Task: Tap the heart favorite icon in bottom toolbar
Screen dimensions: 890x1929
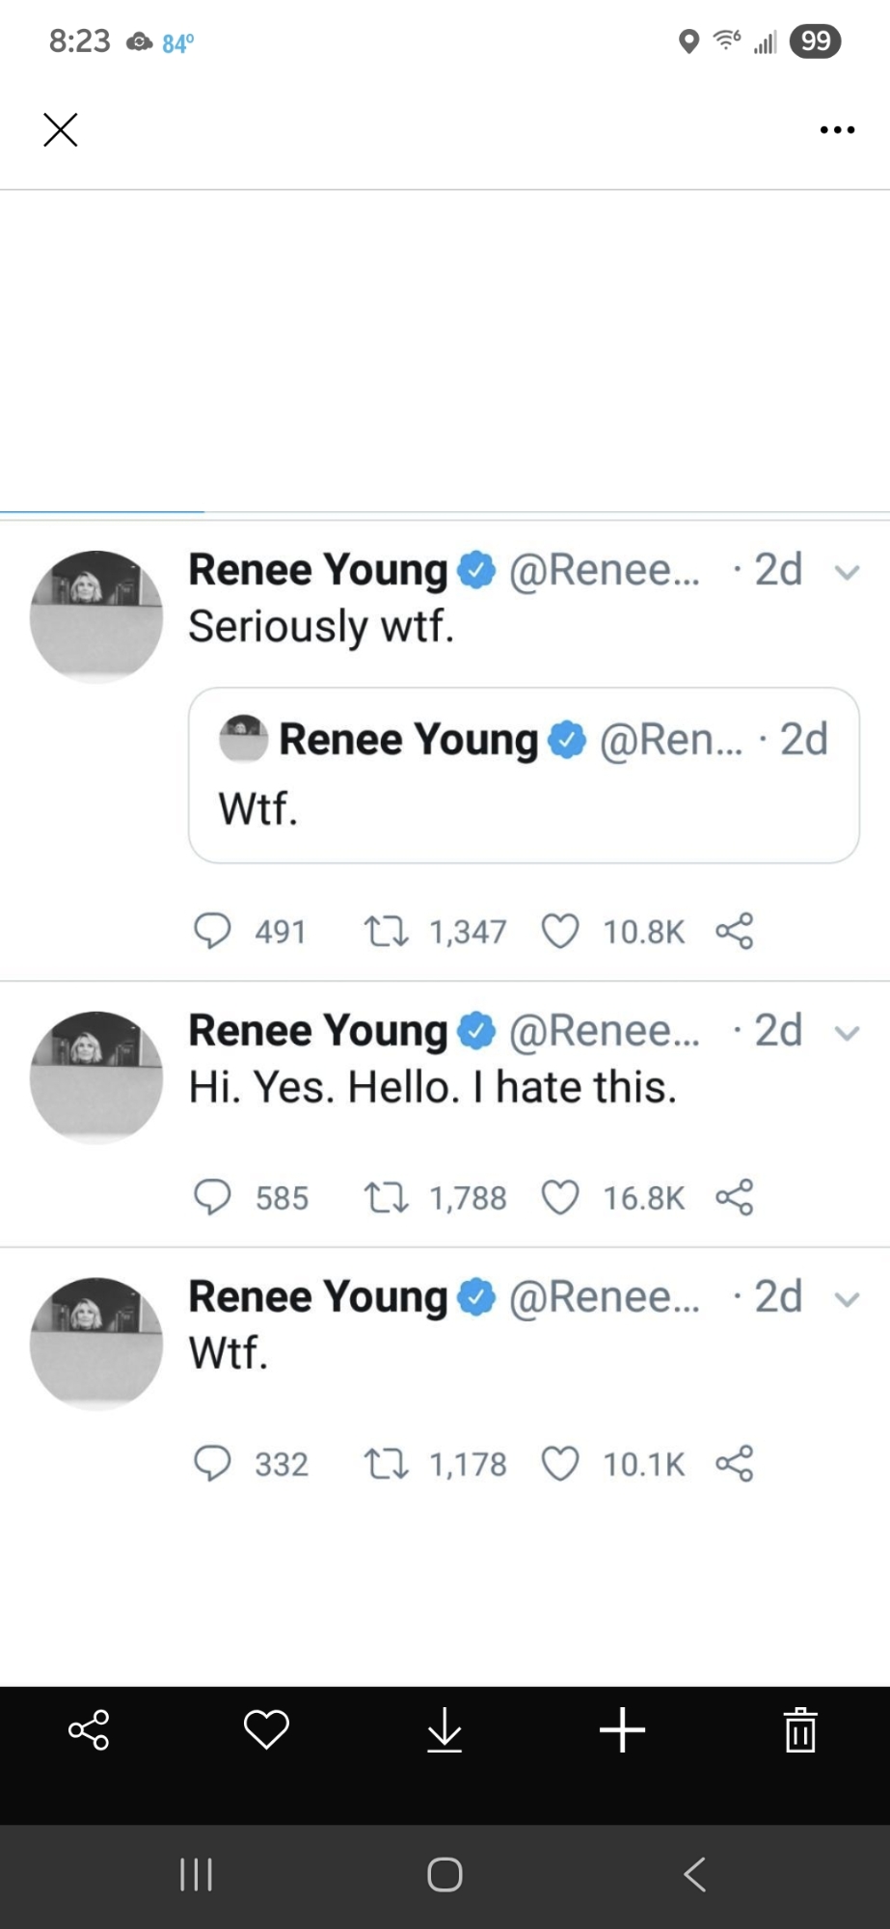Action: point(266,1729)
